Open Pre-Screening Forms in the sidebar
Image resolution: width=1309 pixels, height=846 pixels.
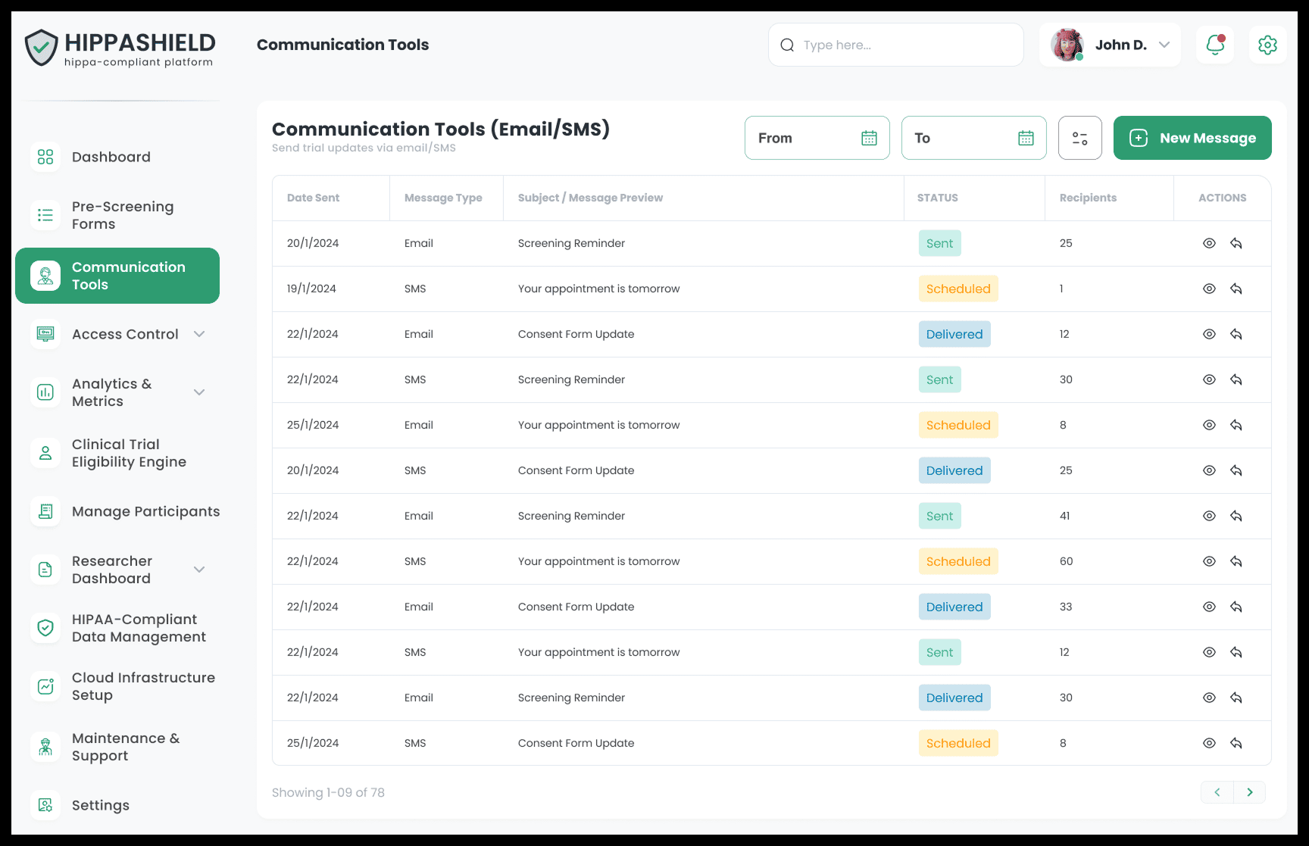coord(122,215)
